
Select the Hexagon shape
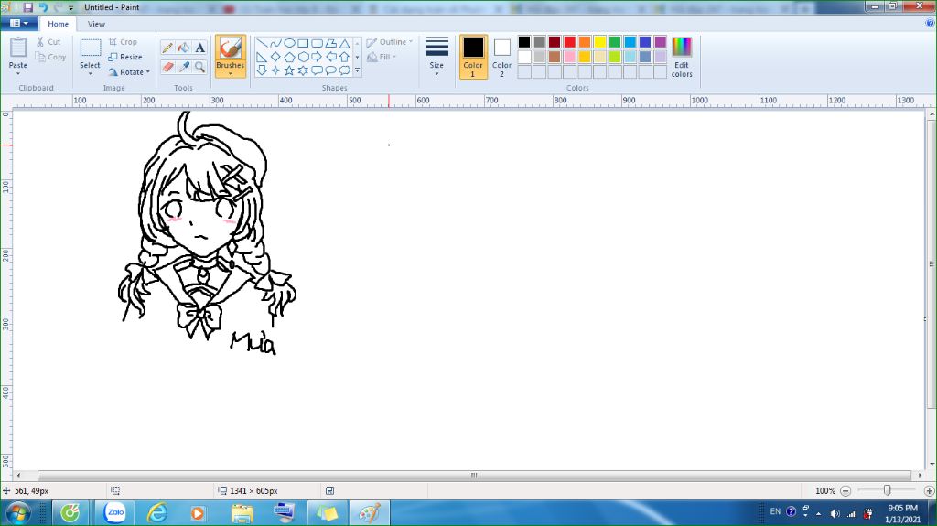[x=303, y=57]
